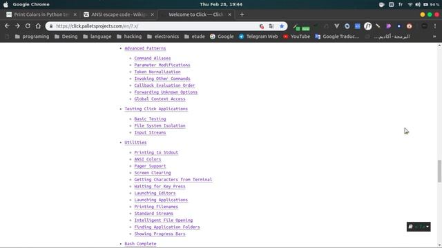The image size is (442, 248).
Task: Open the Arabic-titled bookmark
Action: (x=387, y=37)
